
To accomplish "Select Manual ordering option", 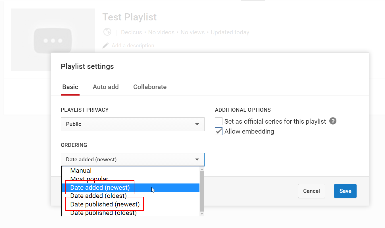I will (x=81, y=170).
